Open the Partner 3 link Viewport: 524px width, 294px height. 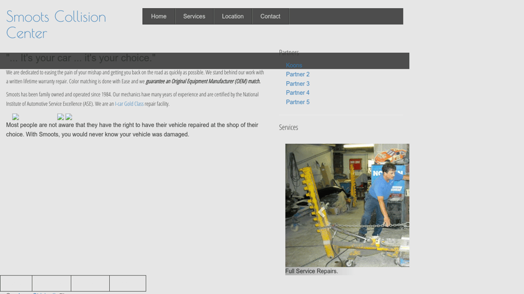(297, 84)
